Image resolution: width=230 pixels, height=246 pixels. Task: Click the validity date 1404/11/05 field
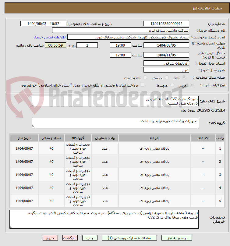tap(166, 55)
